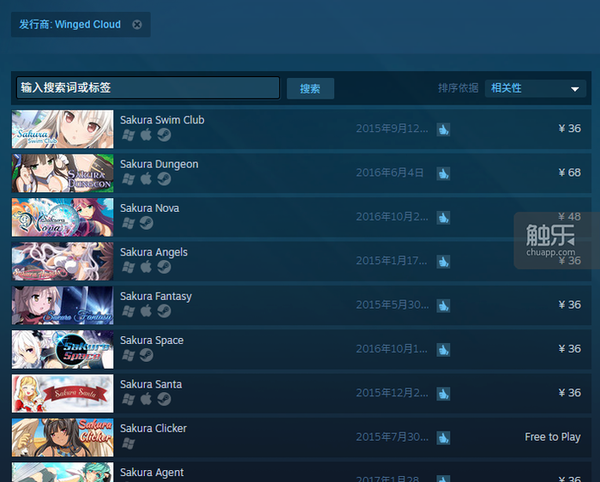The width and height of the screenshot is (600, 482).
Task: Open Sakura Clicker thumbnail image
Action: 63,437
